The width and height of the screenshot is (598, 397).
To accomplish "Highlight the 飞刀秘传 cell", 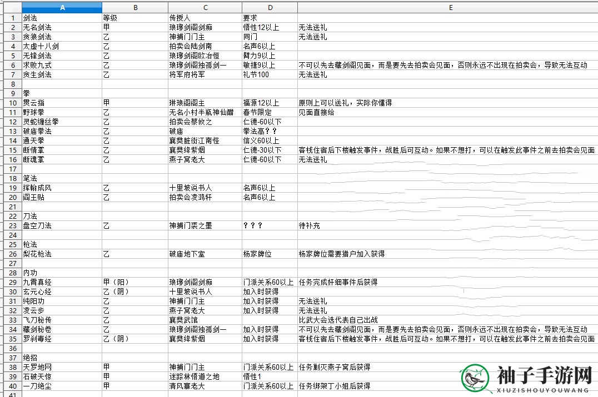I will pos(62,320).
